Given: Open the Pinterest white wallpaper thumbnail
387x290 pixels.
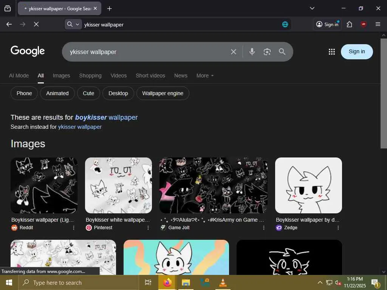Looking at the screenshot, I should click(x=118, y=185).
